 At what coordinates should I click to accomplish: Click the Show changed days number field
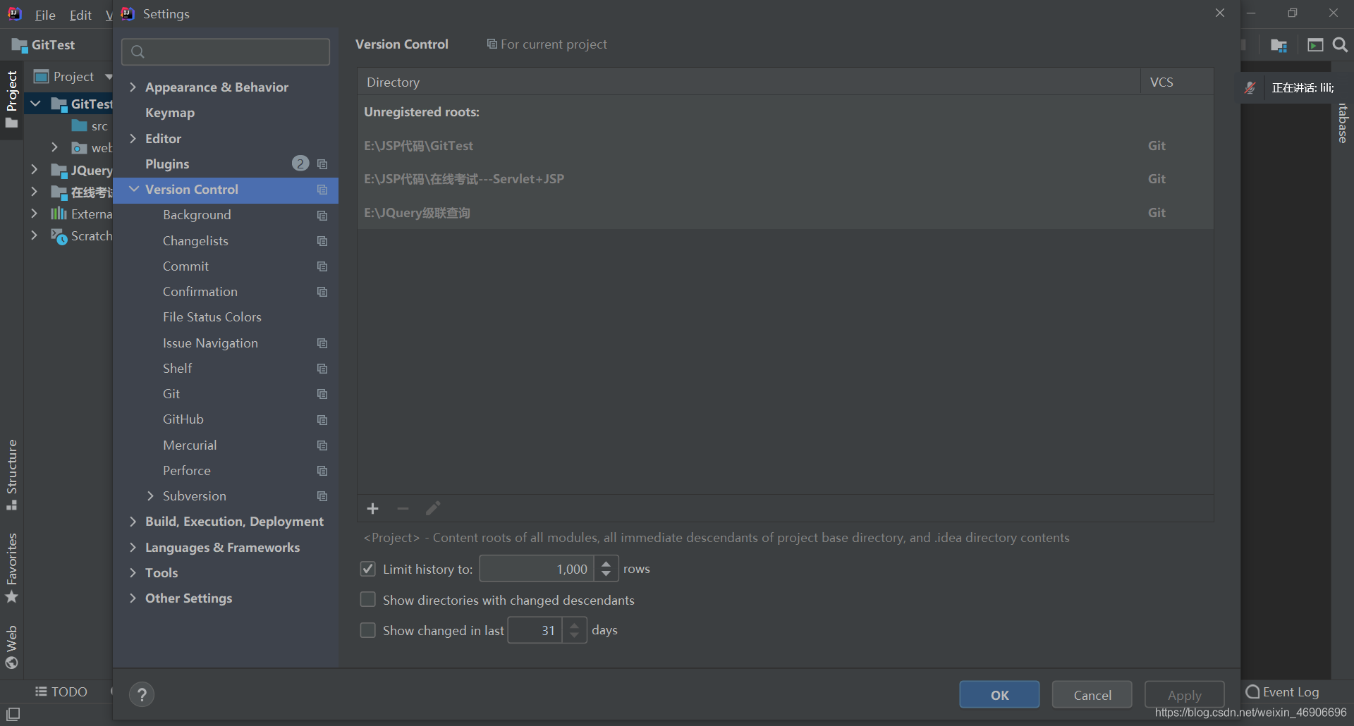535,630
